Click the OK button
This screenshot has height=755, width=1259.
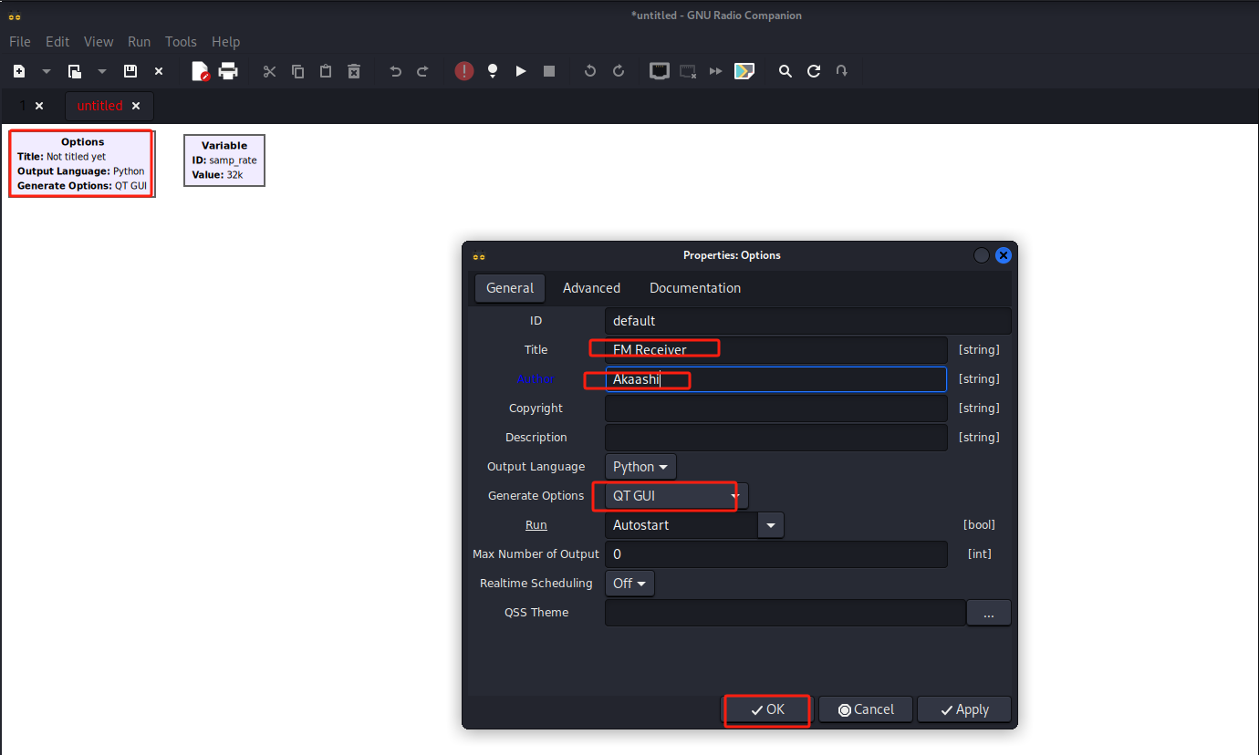point(767,709)
